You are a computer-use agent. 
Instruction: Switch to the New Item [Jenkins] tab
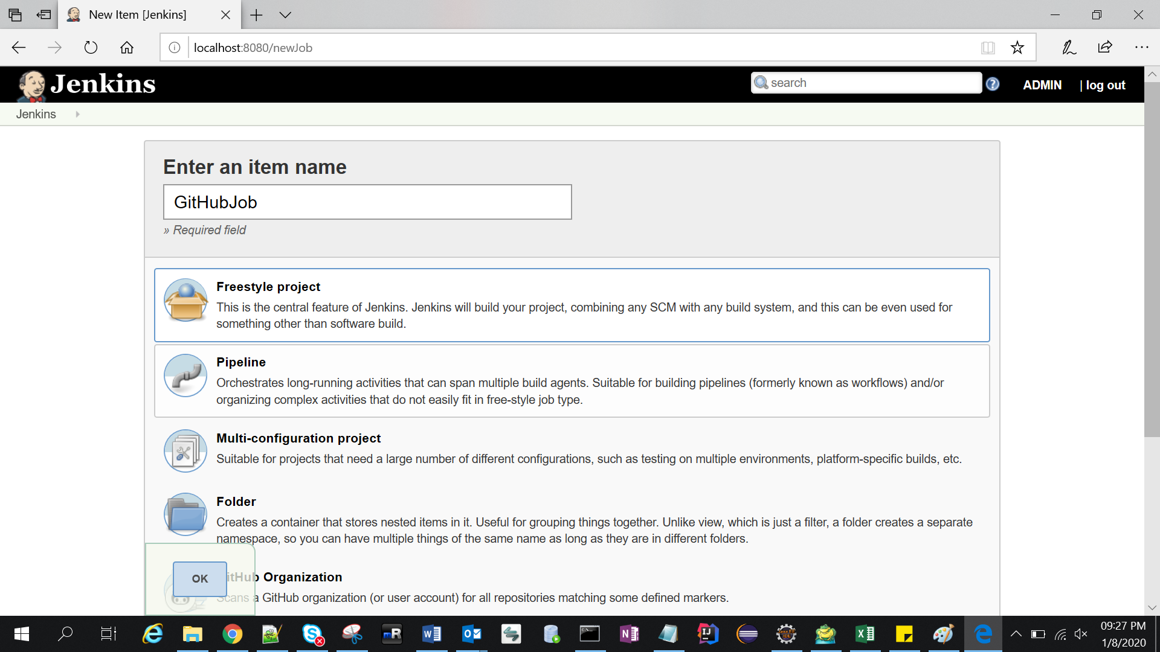coord(138,15)
